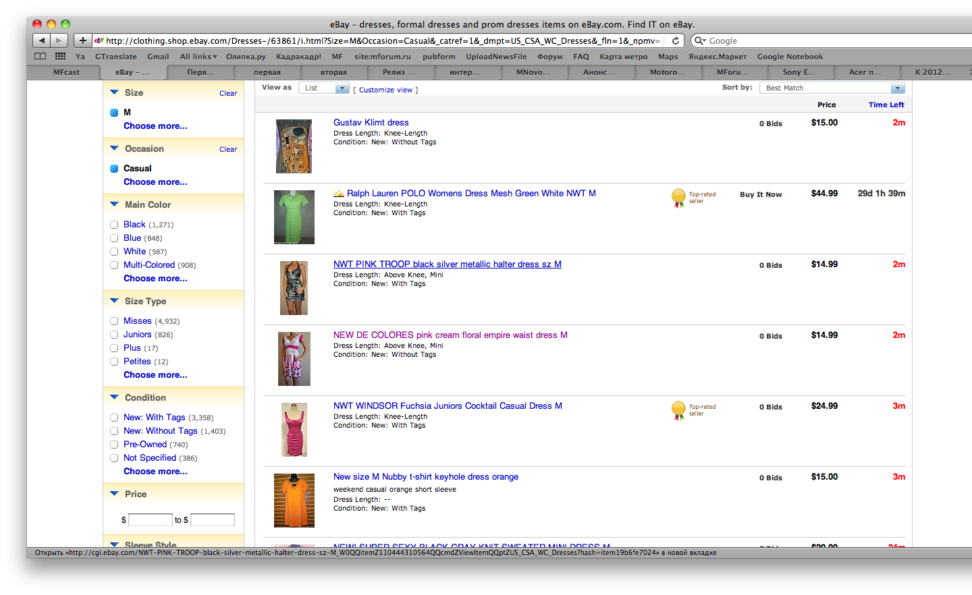The width and height of the screenshot is (972, 595).
Task: Open the Gmail bookmark
Action: coord(158,57)
